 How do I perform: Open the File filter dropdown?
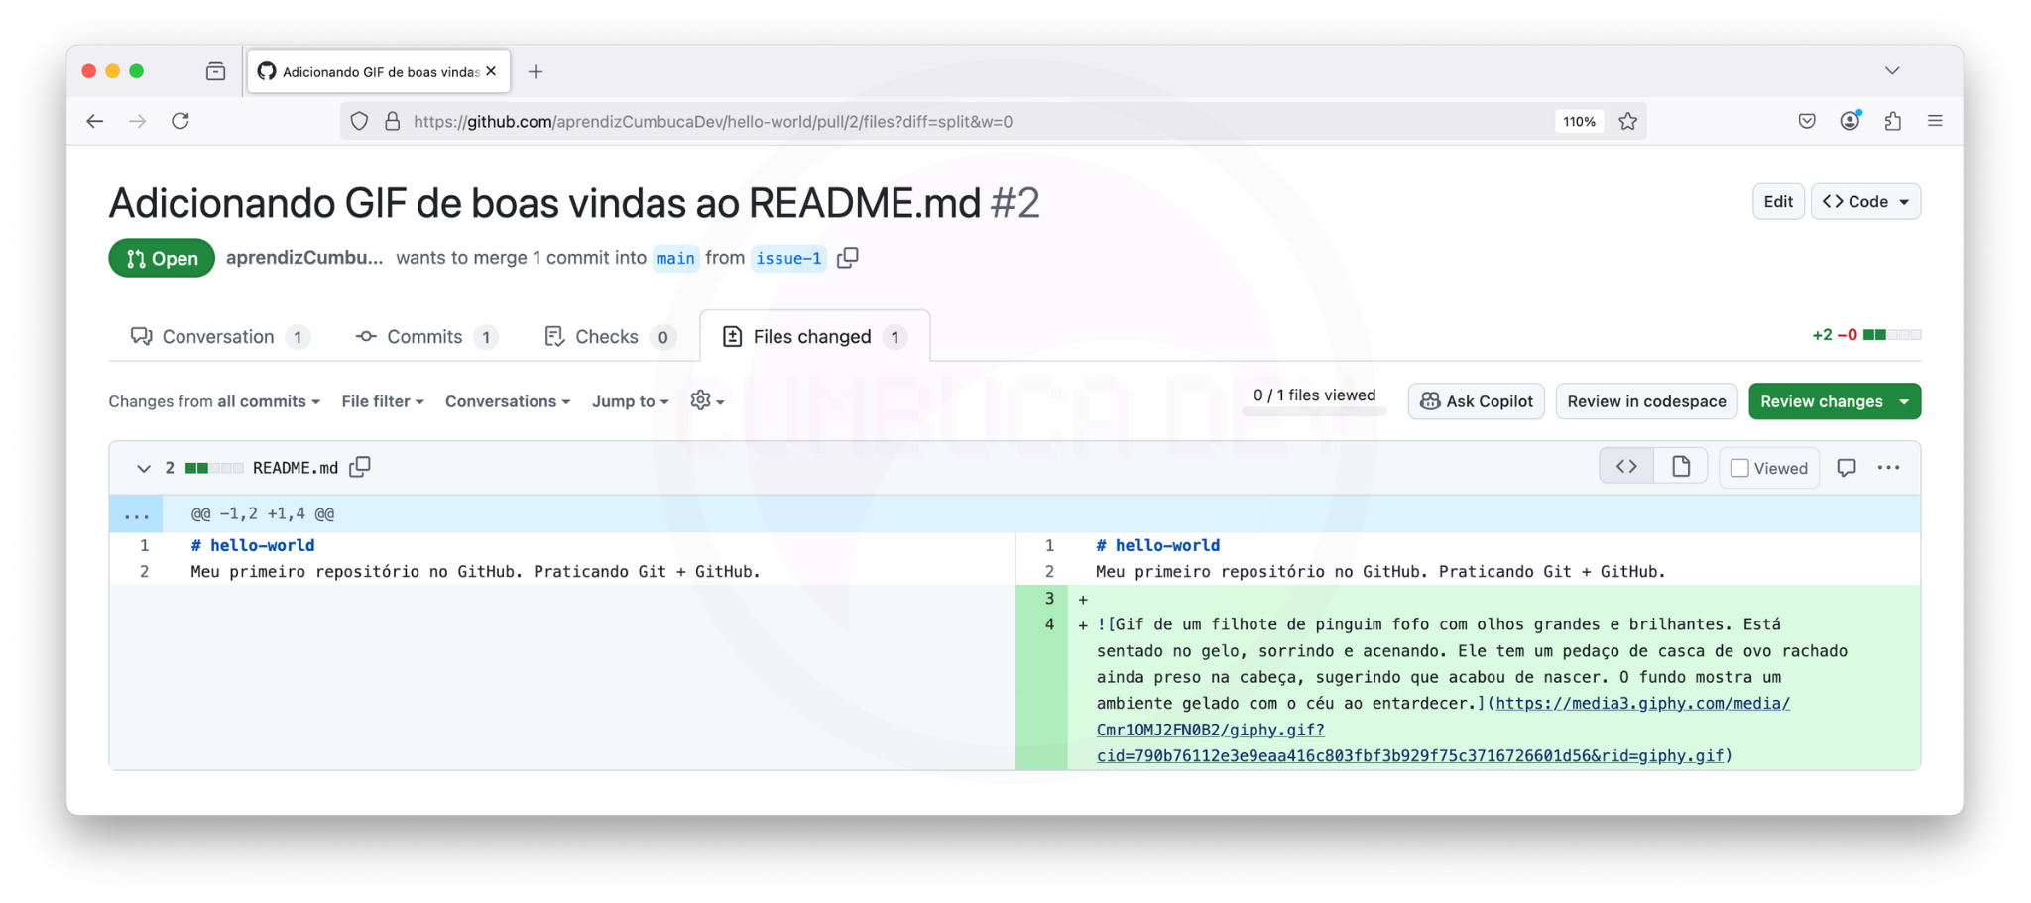pyautogui.click(x=382, y=401)
